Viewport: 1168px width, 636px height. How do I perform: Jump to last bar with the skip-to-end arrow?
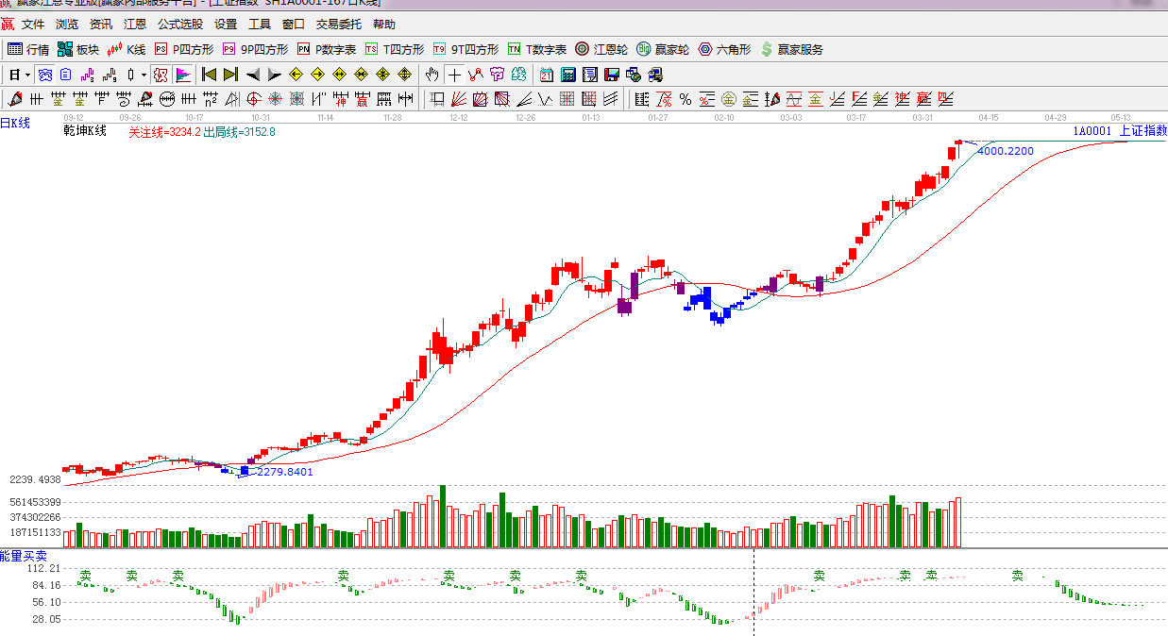coord(230,75)
